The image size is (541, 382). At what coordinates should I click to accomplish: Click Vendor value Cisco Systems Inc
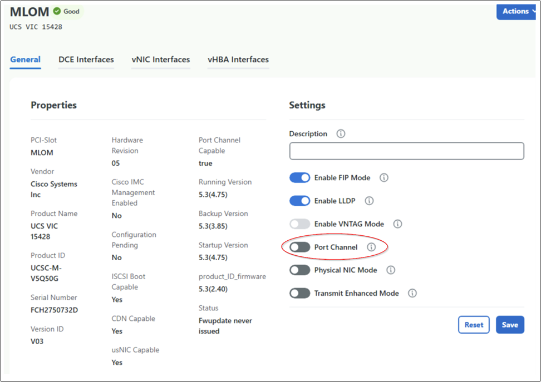coord(54,189)
